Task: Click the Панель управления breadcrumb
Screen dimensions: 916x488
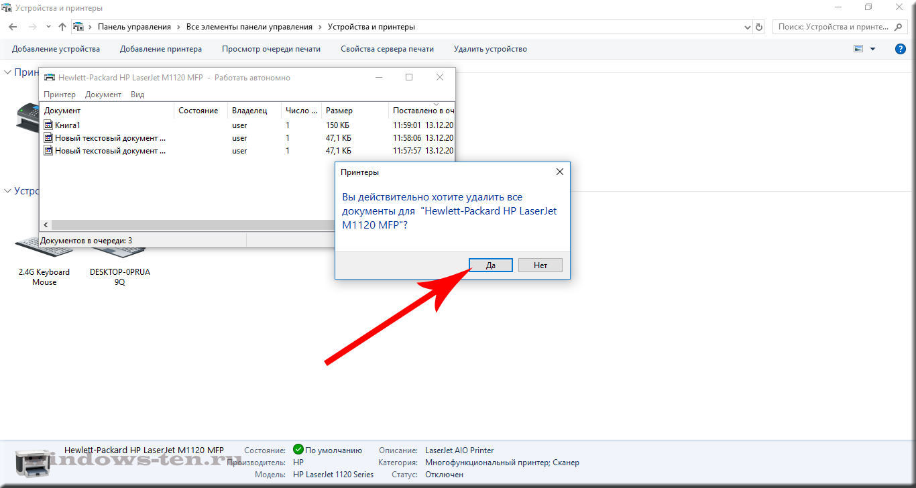Action: click(134, 27)
